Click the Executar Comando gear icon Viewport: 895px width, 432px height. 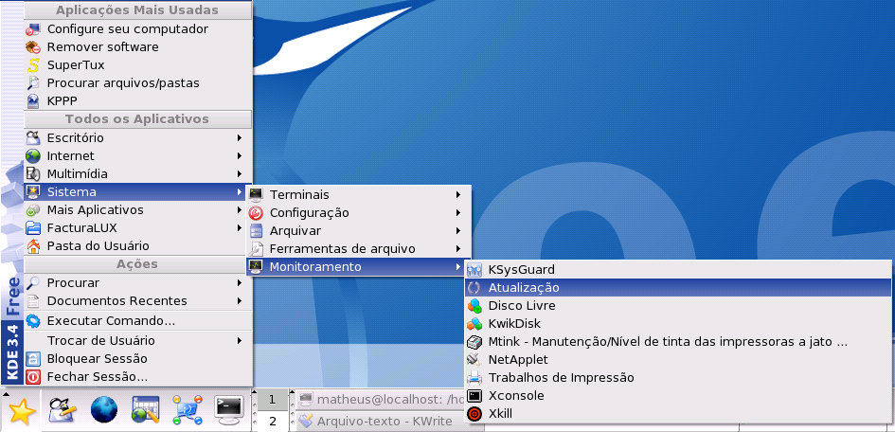point(34,321)
